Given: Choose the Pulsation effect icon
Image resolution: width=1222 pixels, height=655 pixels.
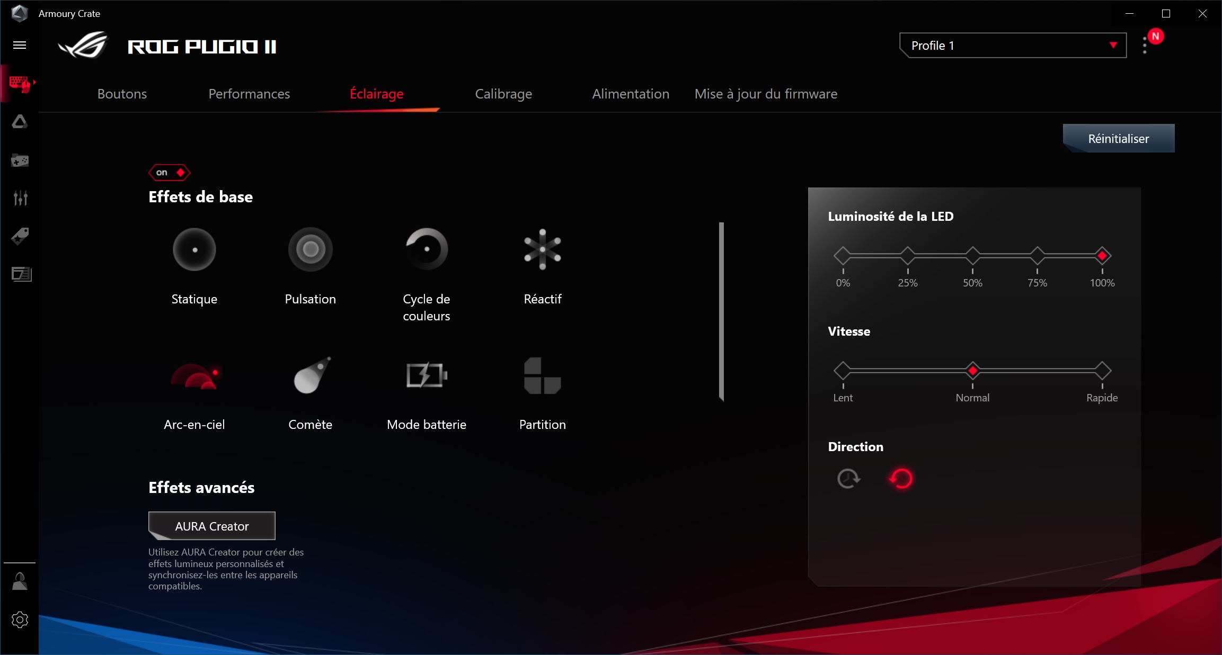Looking at the screenshot, I should [x=311, y=250].
